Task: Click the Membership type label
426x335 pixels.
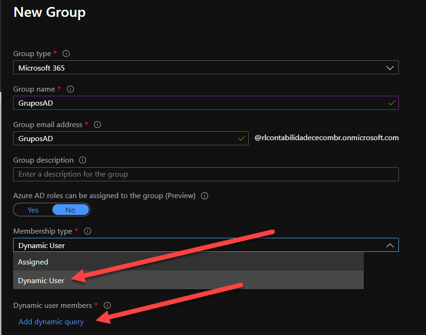Action: 43,231
